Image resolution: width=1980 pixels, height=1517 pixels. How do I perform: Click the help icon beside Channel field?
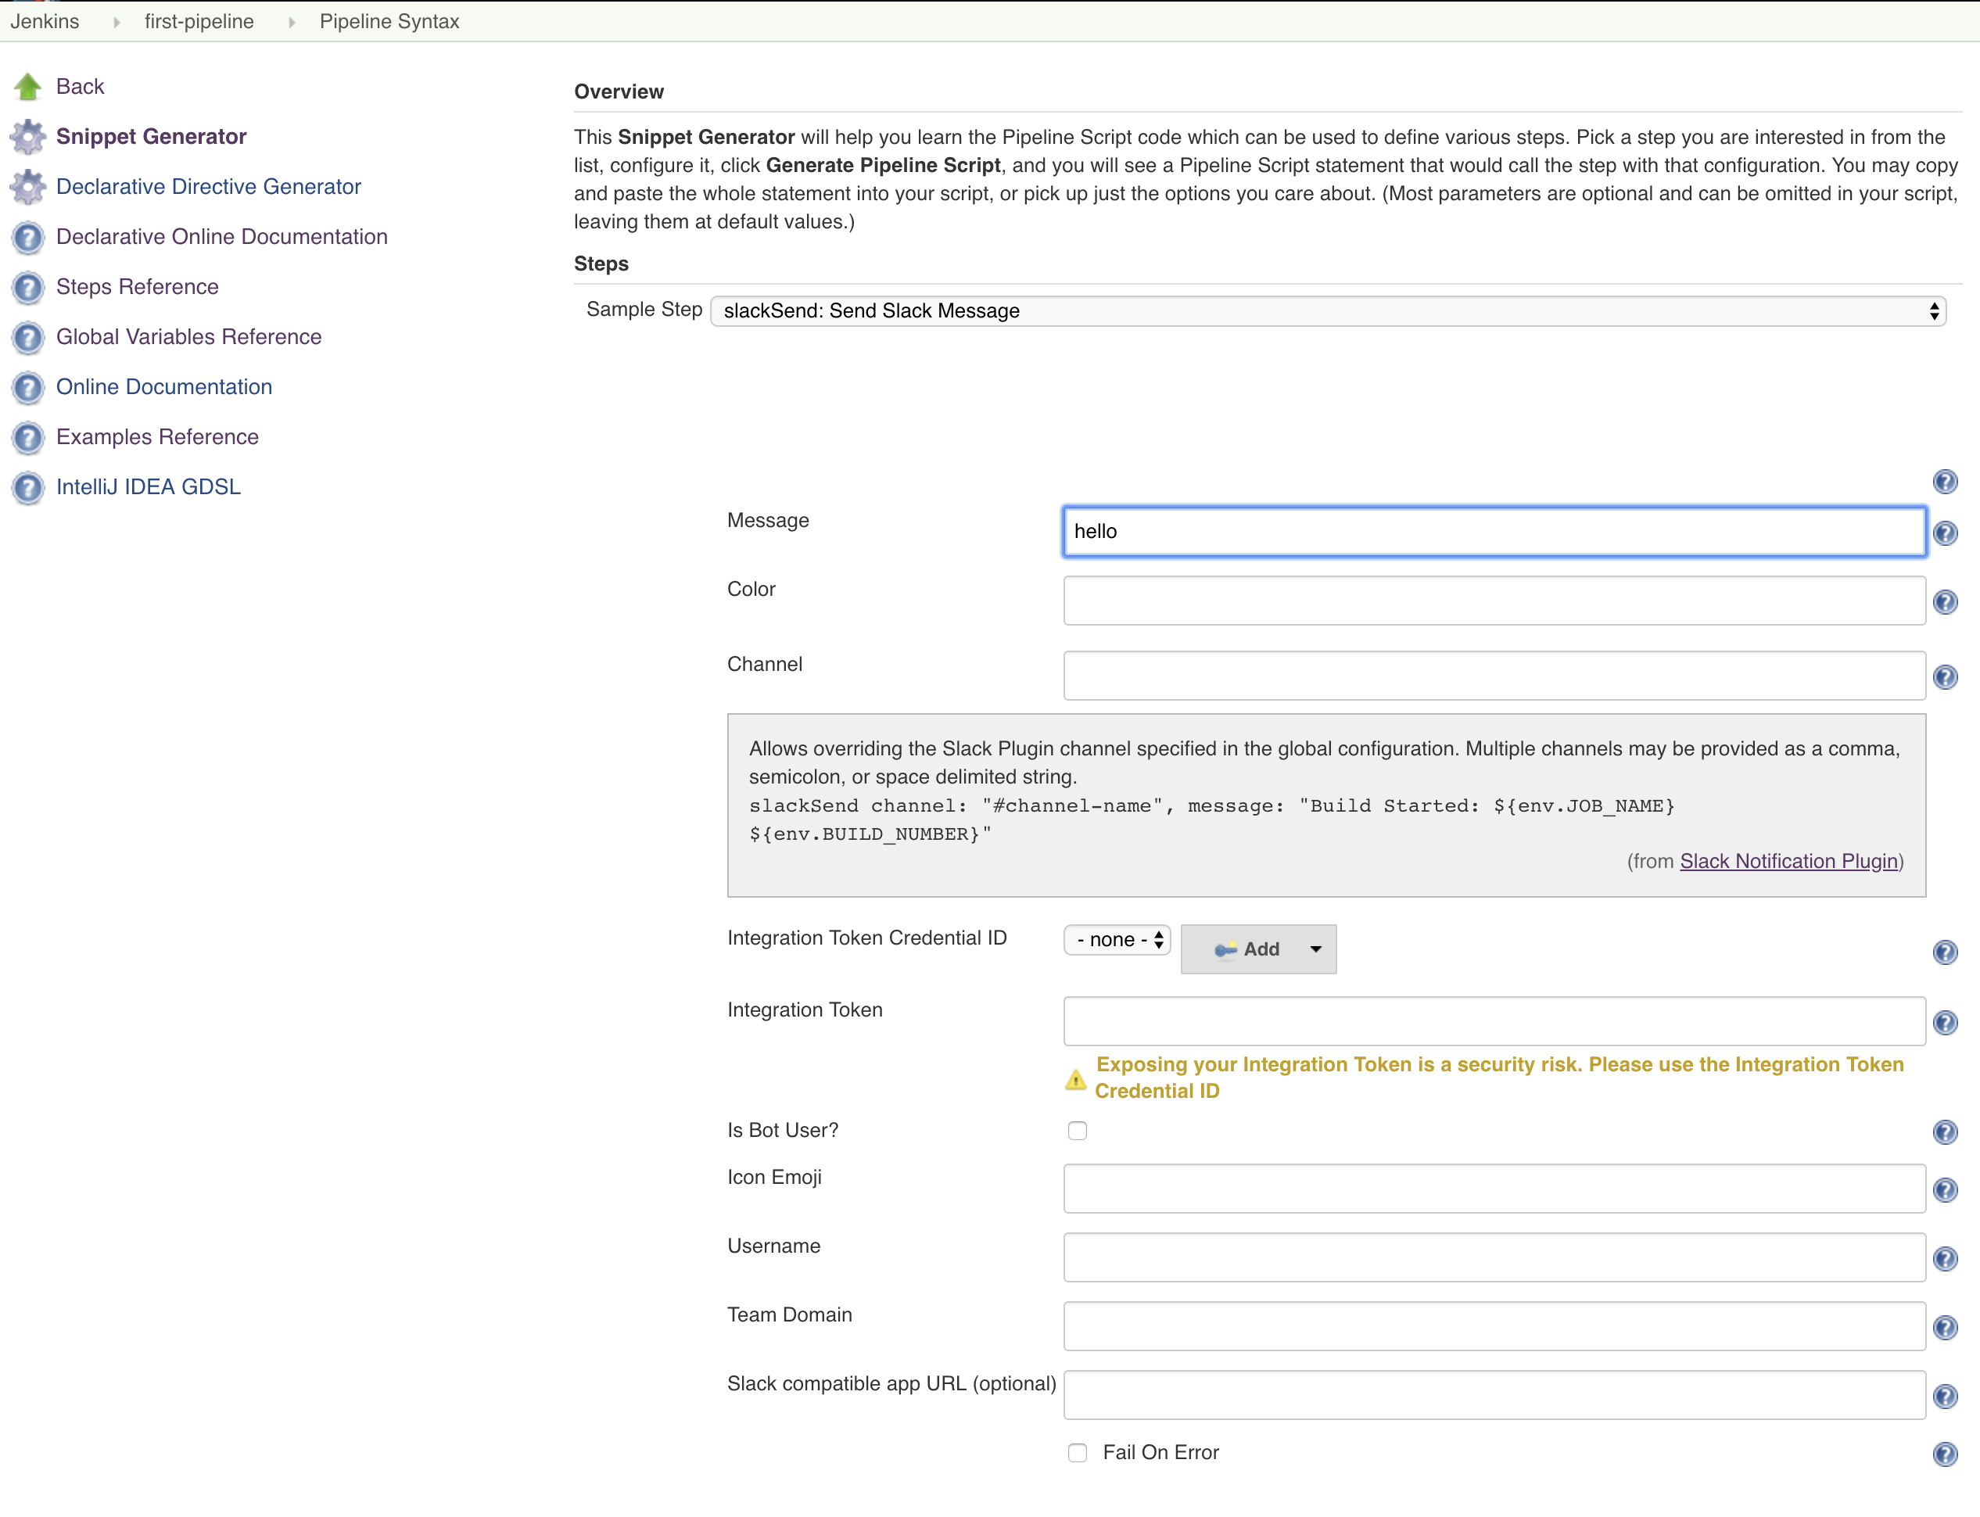(x=1945, y=677)
